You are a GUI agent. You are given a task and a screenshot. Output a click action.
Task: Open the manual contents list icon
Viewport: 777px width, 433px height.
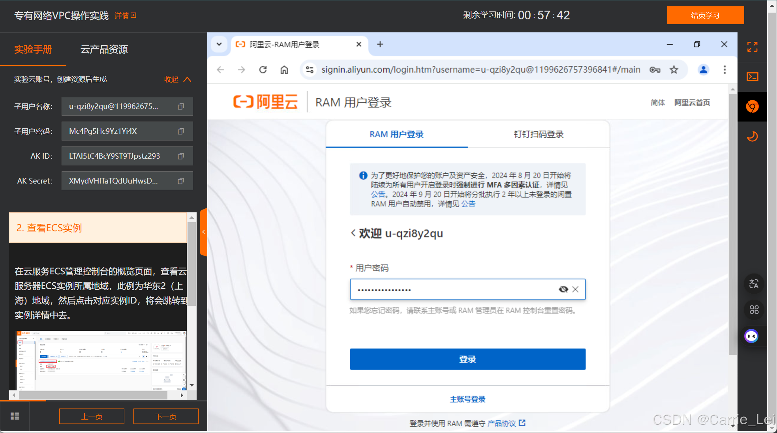[x=15, y=416]
